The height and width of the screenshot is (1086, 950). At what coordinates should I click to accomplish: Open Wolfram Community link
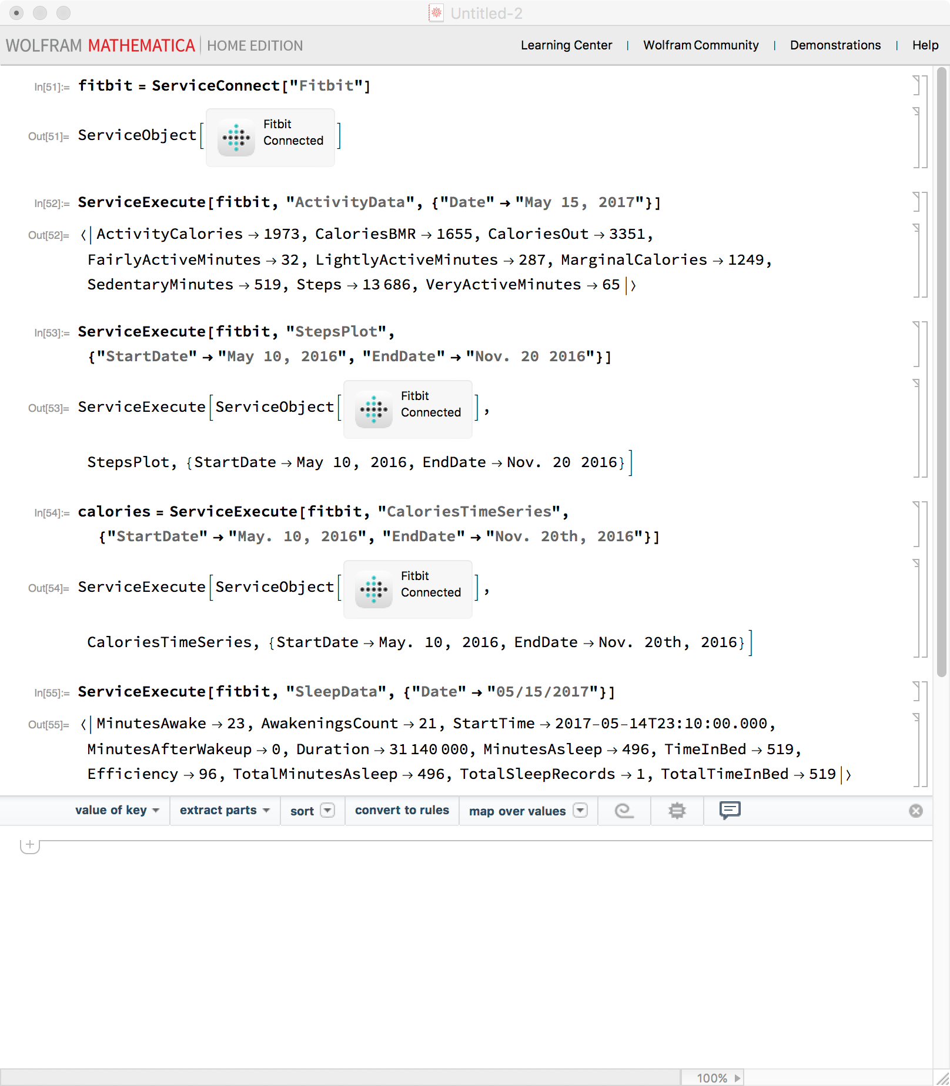(x=701, y=45)
